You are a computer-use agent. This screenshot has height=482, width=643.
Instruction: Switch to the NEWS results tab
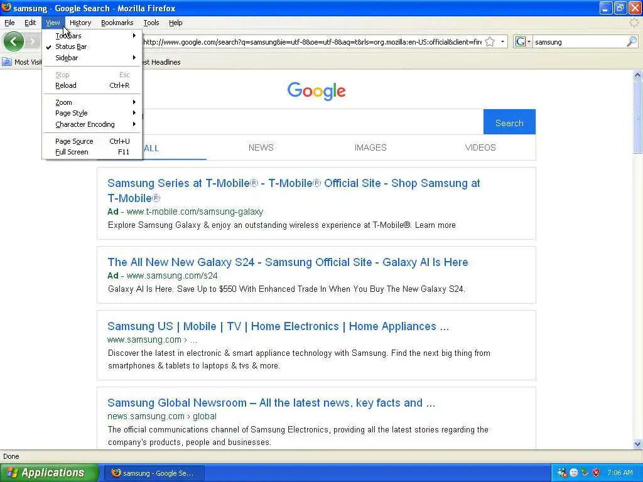(261, 147)
